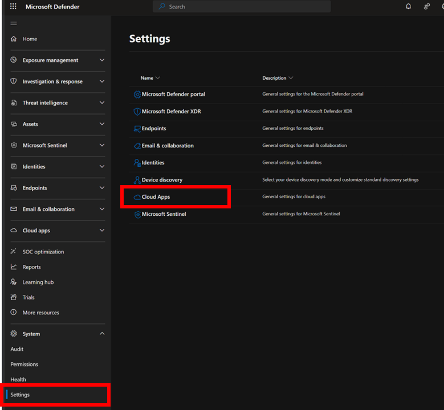Collapse the navigation hamburger menu
The image size is (444, 410).
[14, 23]
